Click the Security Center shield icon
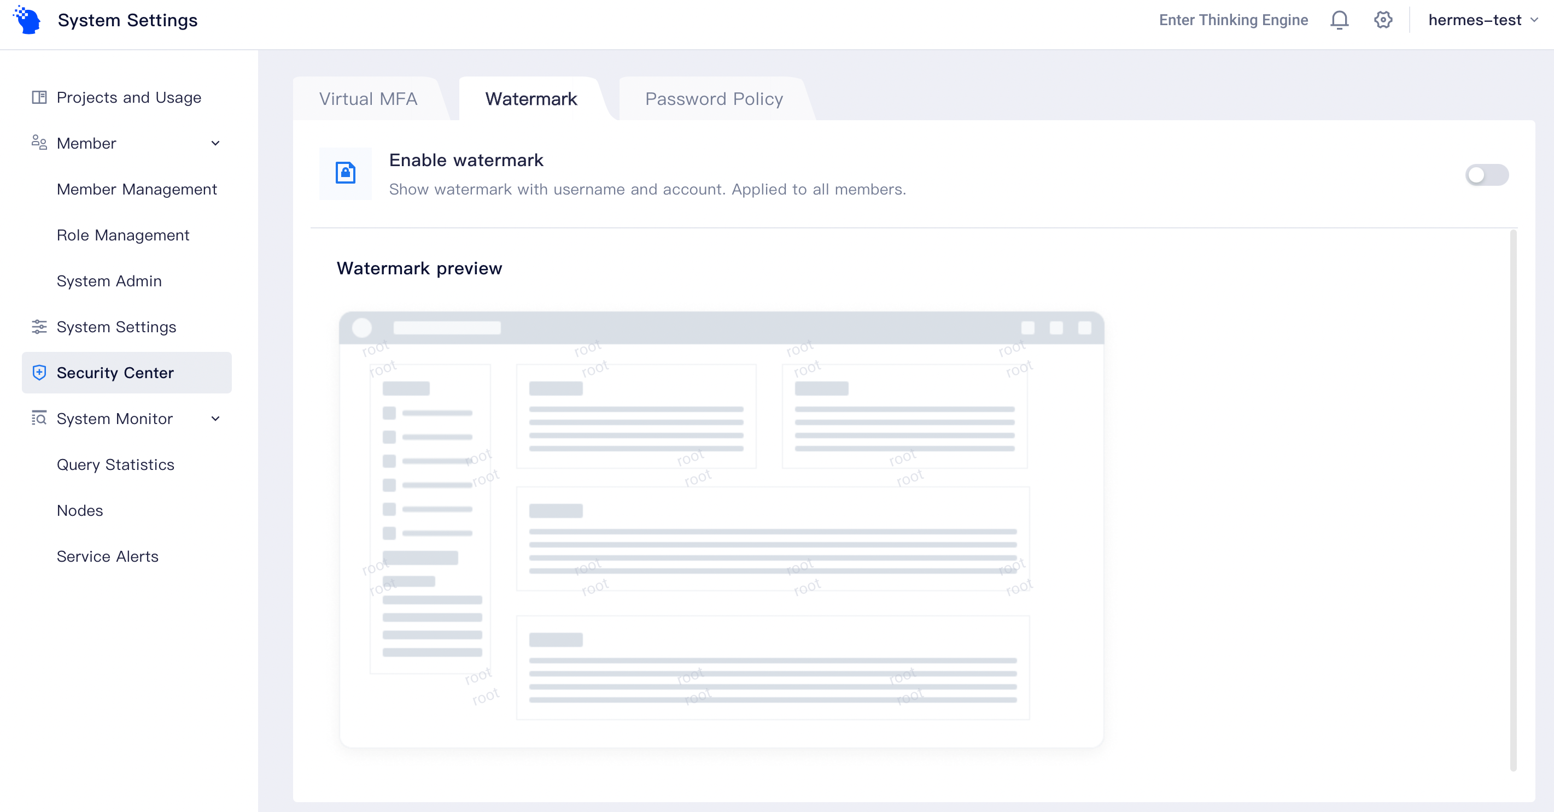The image size is (1554, 812). [x=39, y=373]
